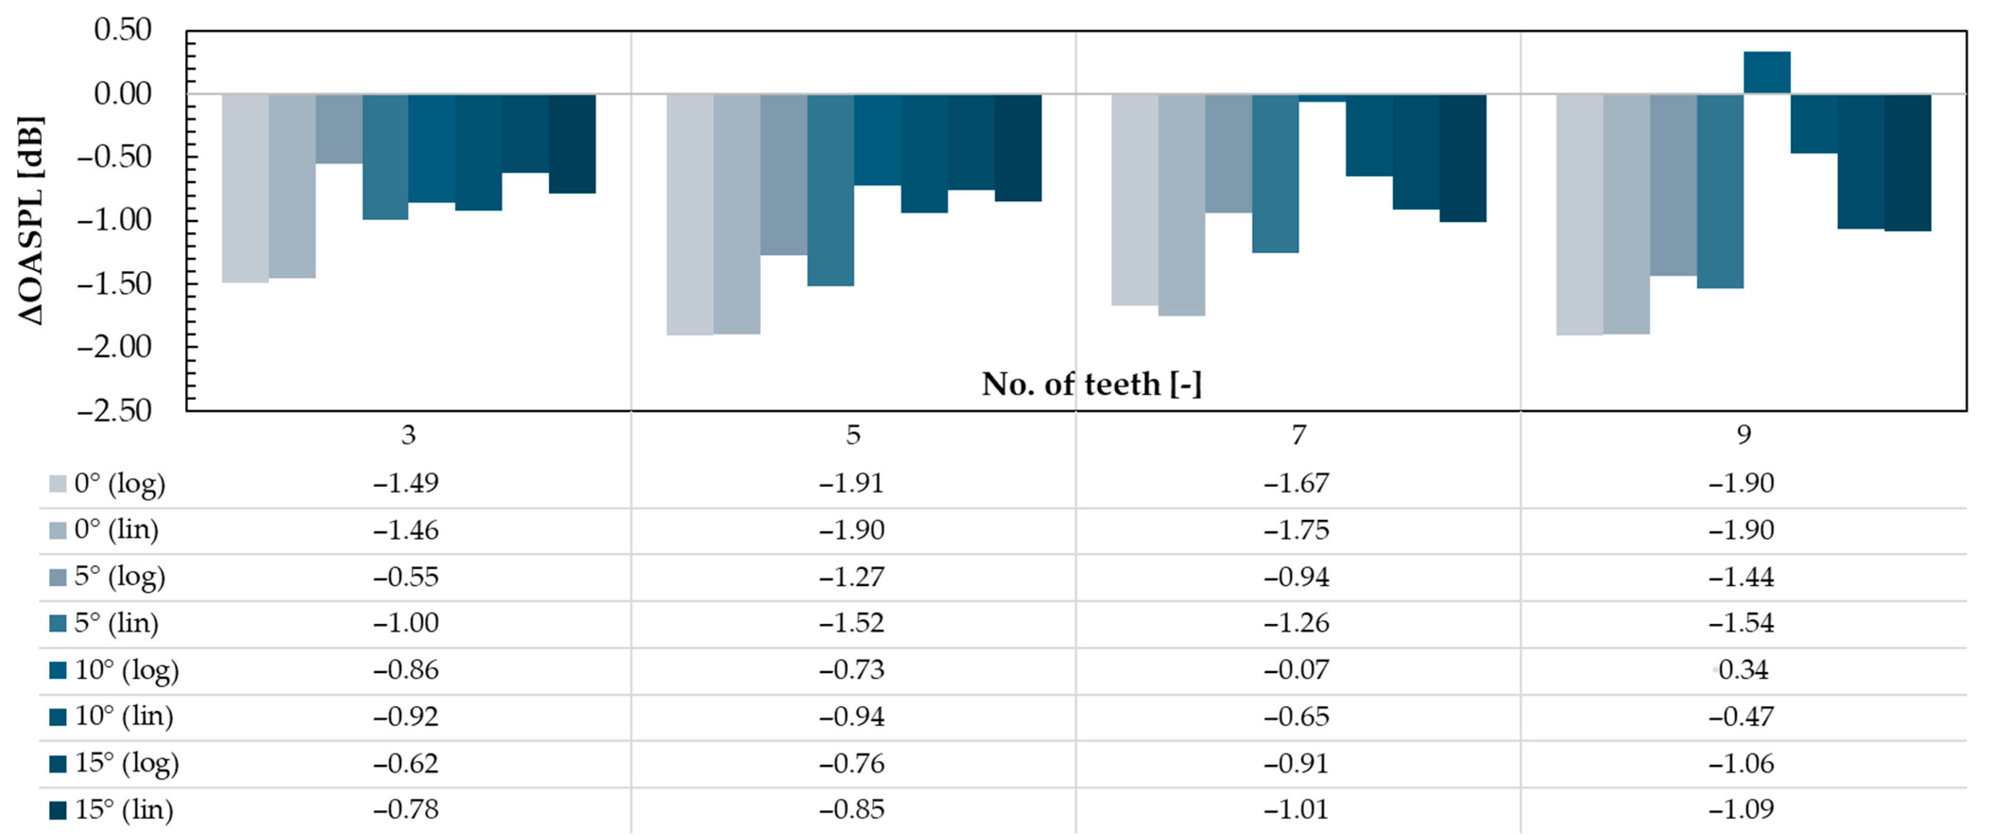Viewport: 2002px width, 836px height.
Task: Click the positive 0.34 bar for 9 teeth
Action: click(x=1767, y=72)
